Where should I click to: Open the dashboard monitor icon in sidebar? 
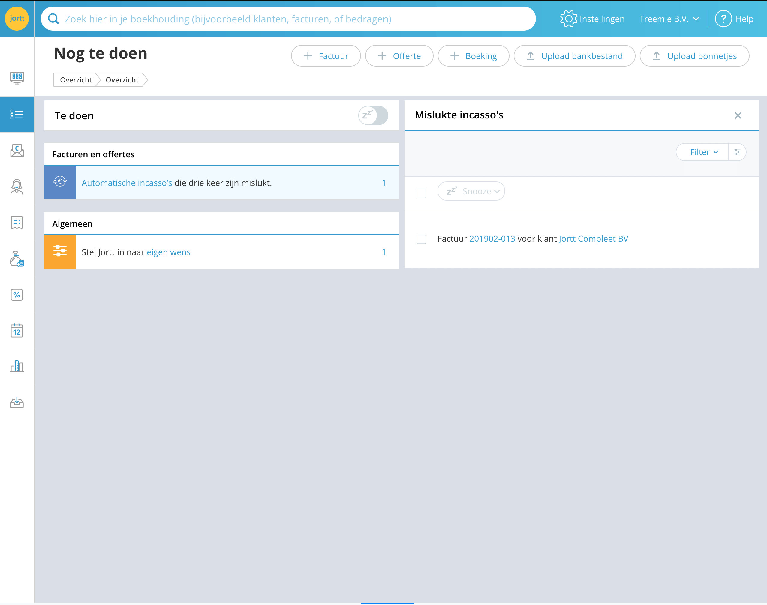tap(17, 78)
